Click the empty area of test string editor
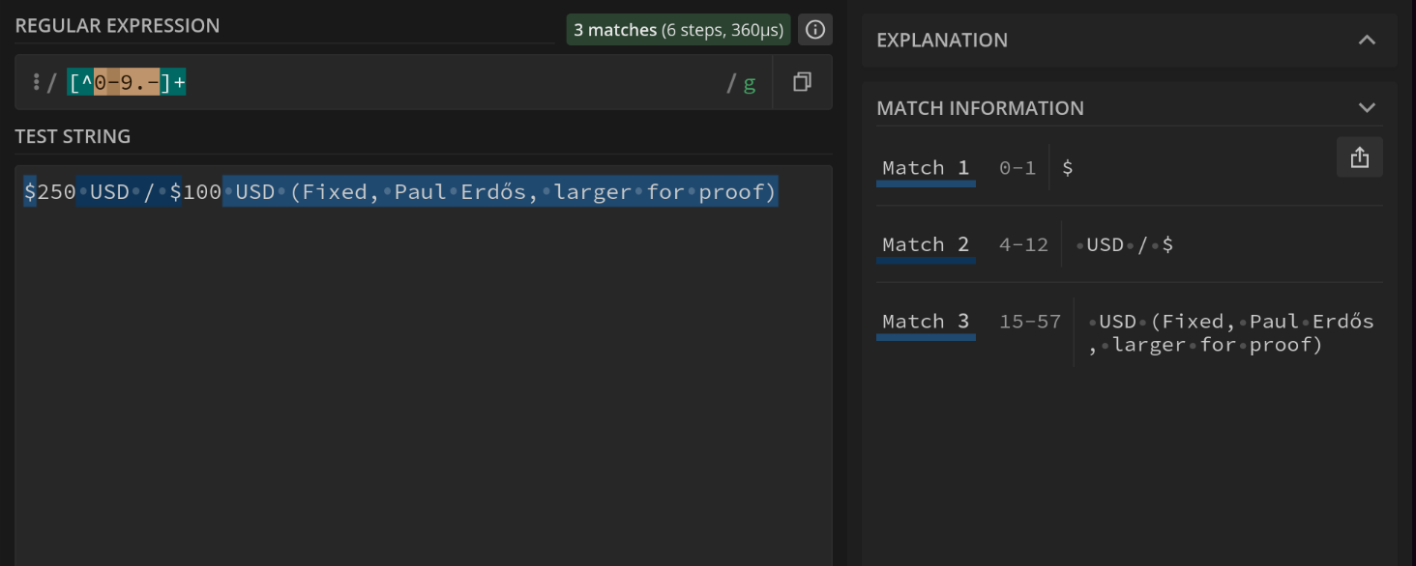 pyautogui.click(x=423, y=386)
